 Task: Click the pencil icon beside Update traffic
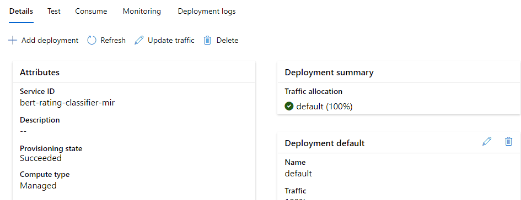coord(139,41)
